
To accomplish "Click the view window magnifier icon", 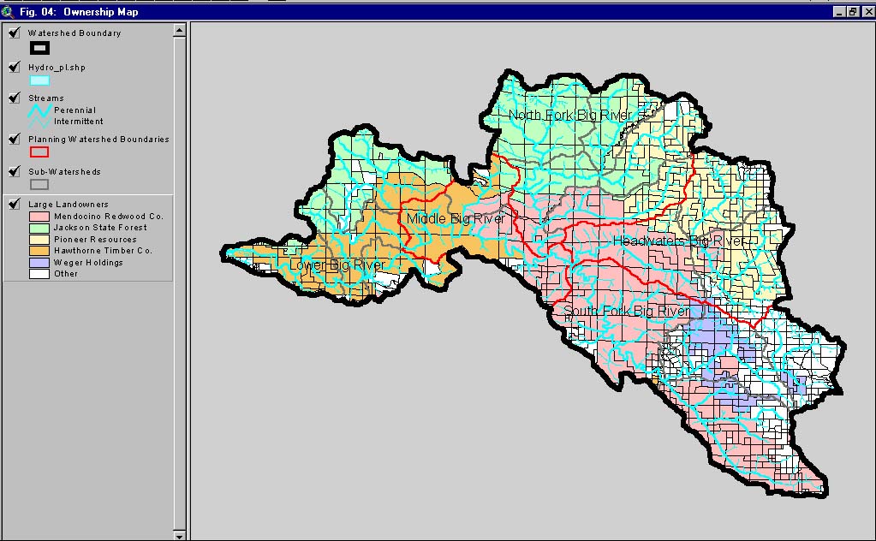I will click(x=8, y=12).
